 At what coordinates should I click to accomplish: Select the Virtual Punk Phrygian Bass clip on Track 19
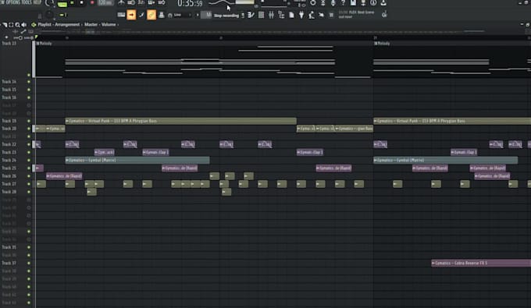(181, 121)
